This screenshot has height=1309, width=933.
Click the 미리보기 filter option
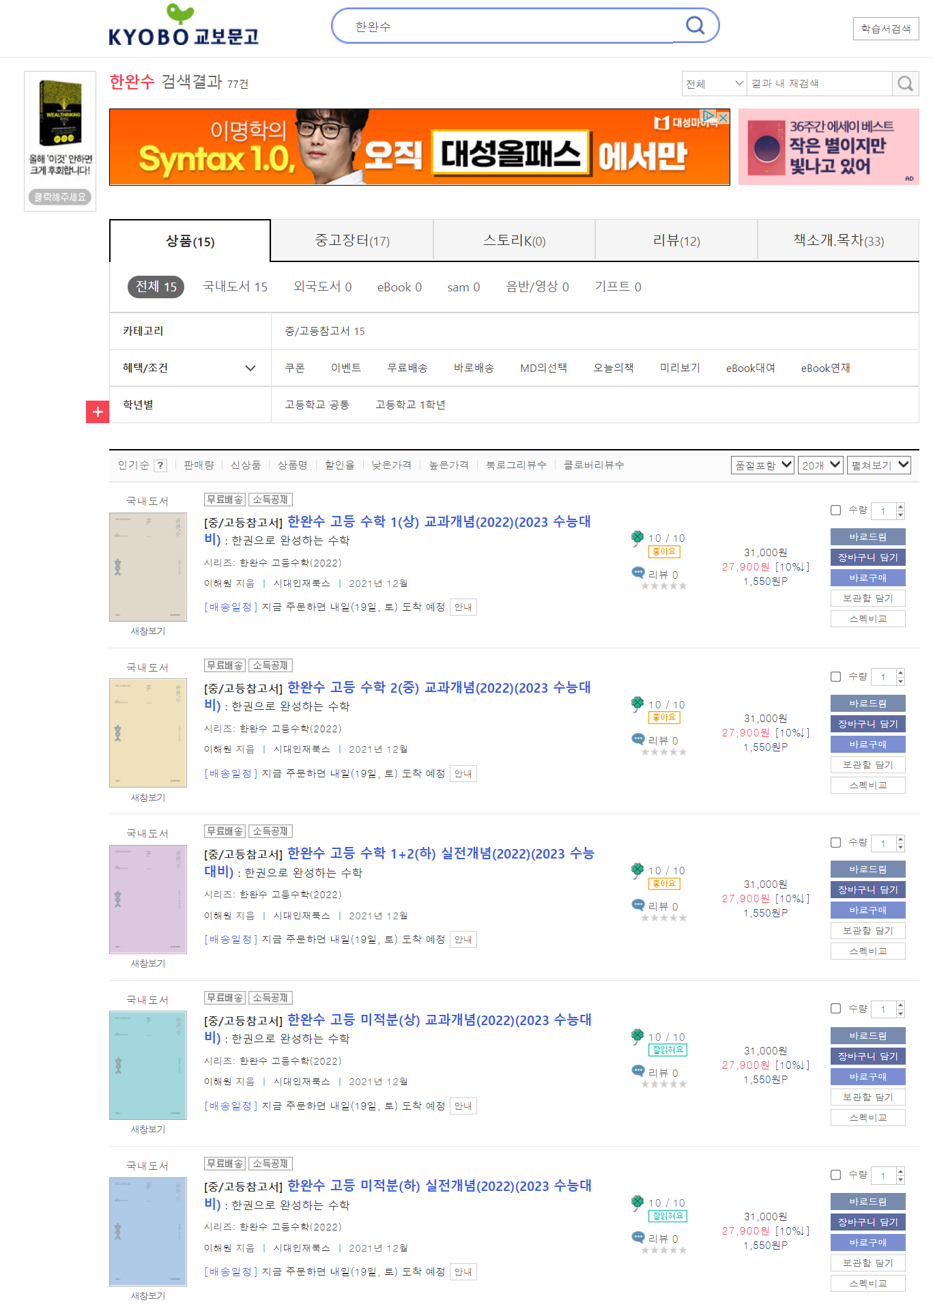click(680, 368)
